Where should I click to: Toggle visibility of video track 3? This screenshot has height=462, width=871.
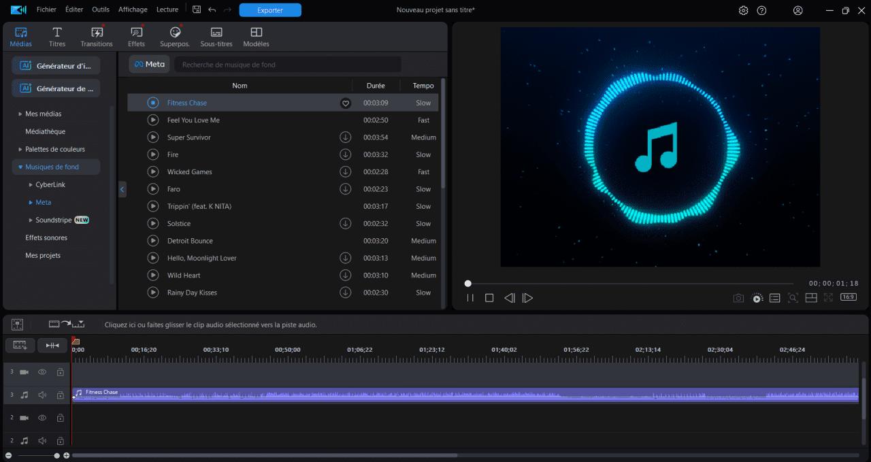coord(42,372)
